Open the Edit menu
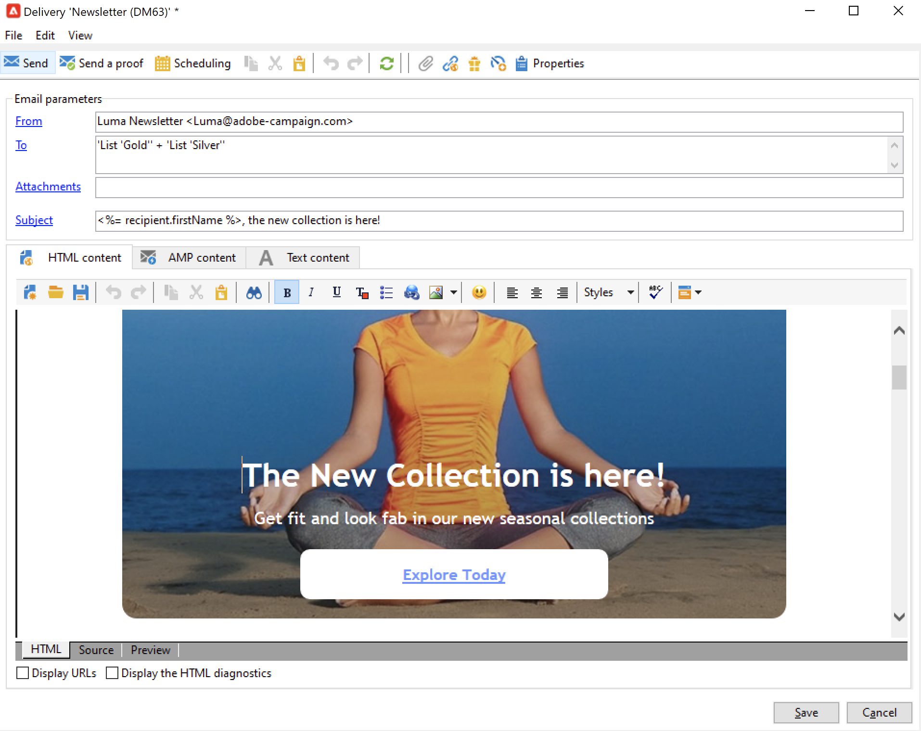The height and width of the screenshot is (731, 921). [x=45, y=36]
